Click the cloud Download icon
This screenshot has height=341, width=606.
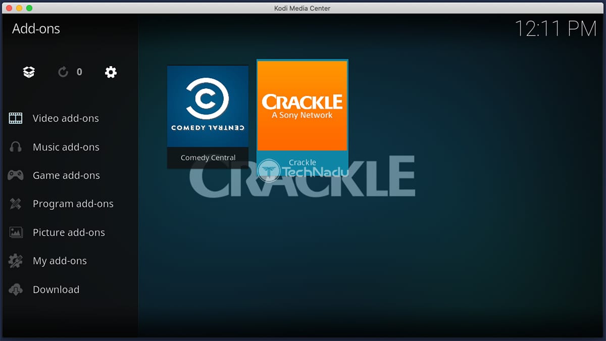[16, 289]
